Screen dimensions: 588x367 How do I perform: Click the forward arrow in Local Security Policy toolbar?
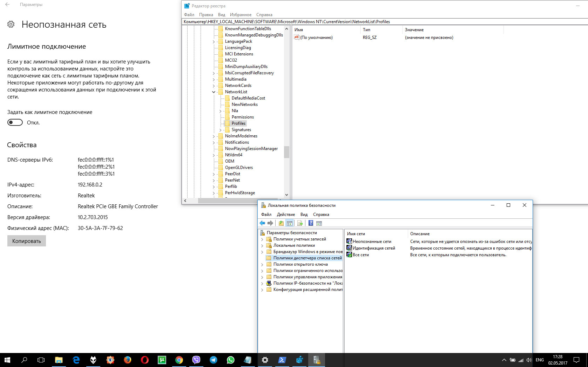point(270,223)
